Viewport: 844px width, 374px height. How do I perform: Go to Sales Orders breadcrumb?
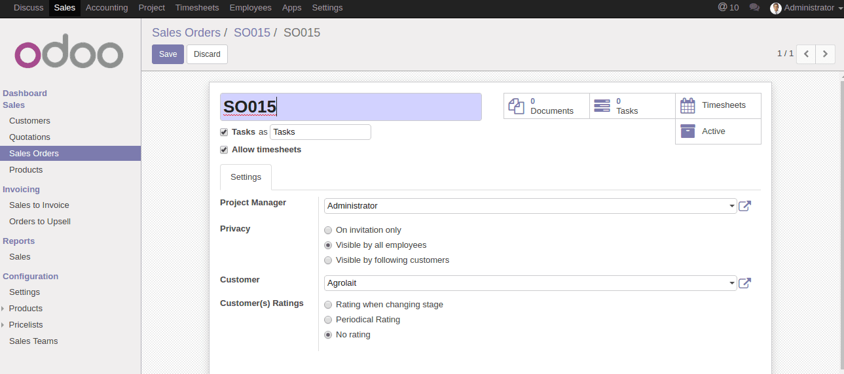[x=186, y=33]
